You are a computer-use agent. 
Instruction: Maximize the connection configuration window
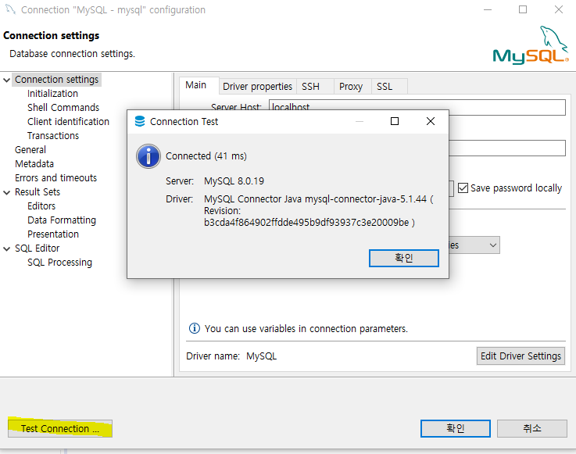pyautogui.click(x=523, y=9)
